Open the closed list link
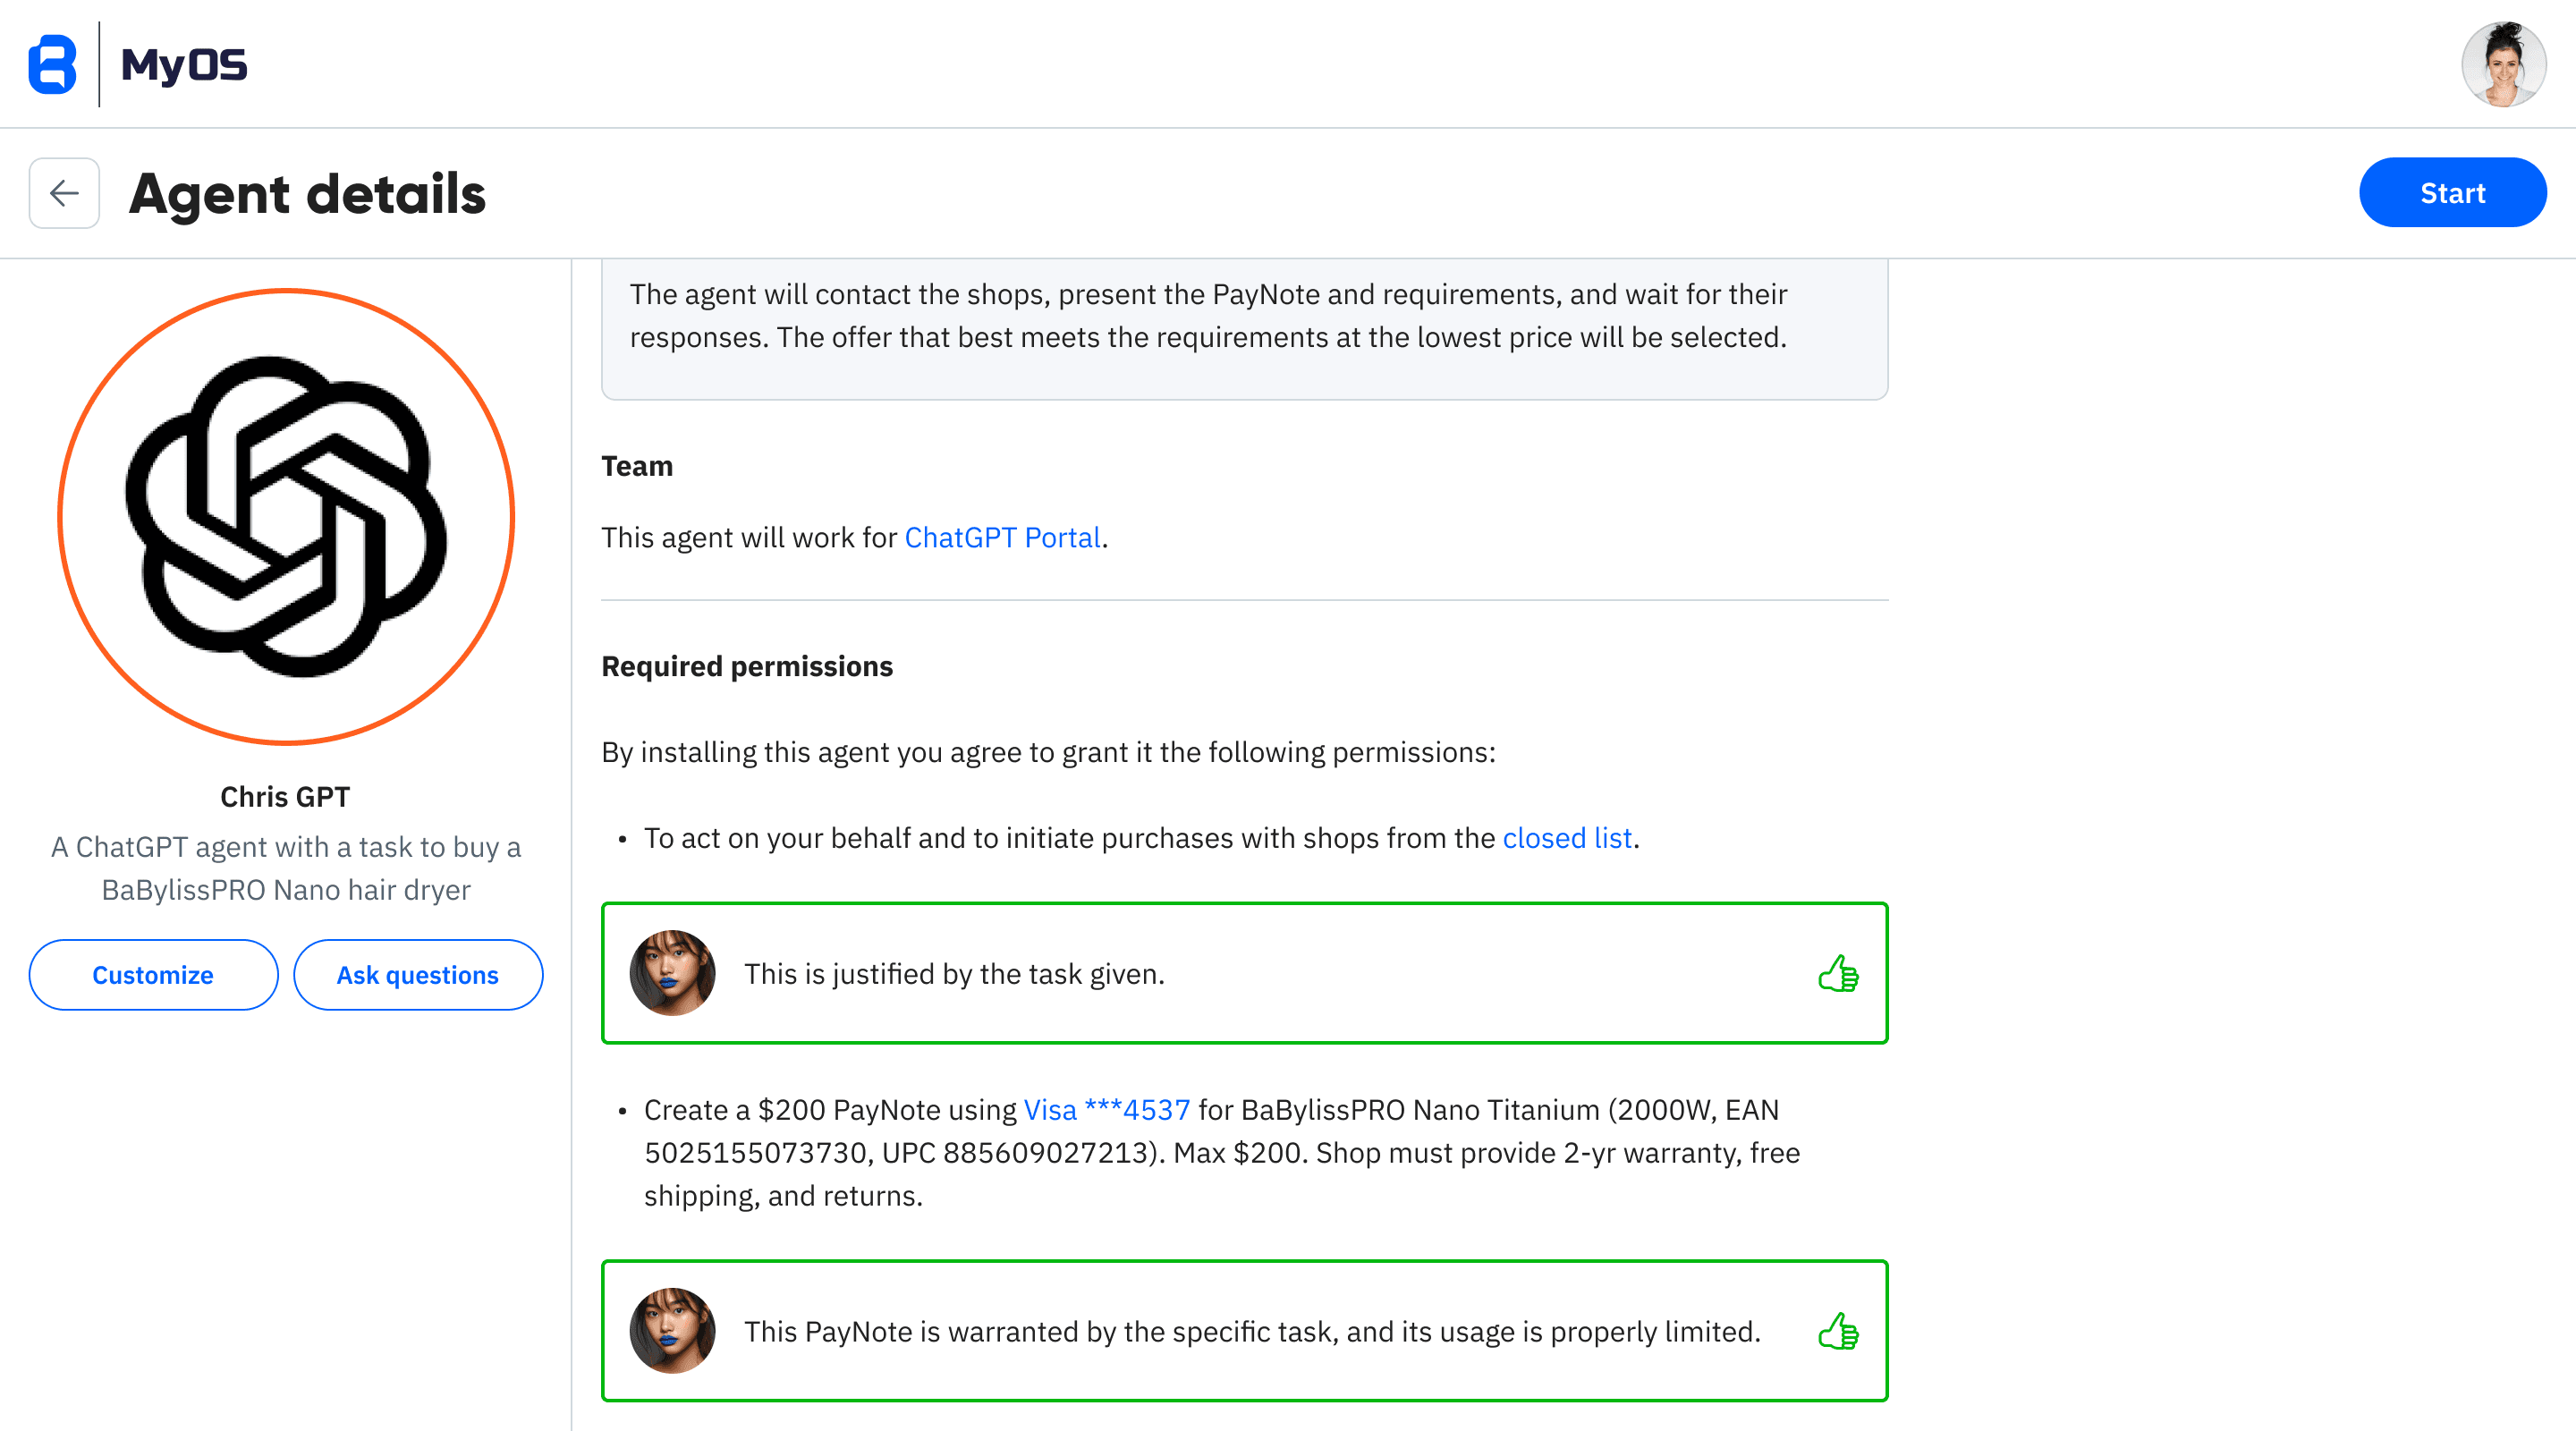 click(x=1566, y=838)
